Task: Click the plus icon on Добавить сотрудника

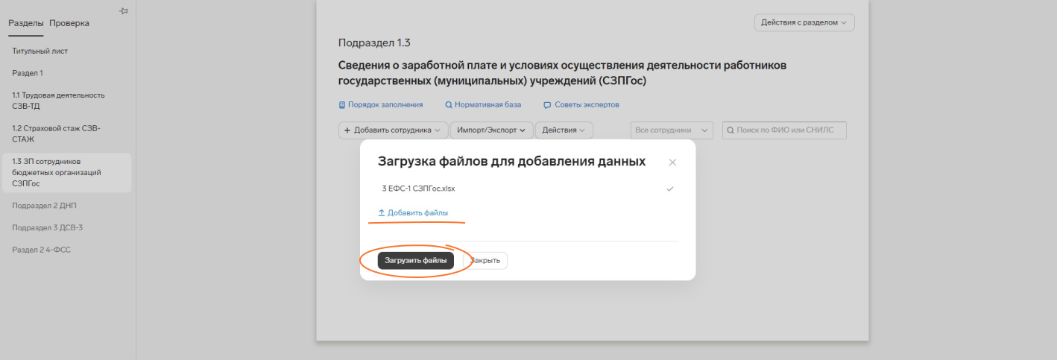Action: (x=347, y=130)
